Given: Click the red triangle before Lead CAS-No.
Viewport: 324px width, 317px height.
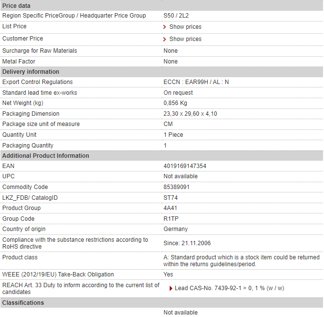Looking at the screenshot, I should pyautogui.click(x=171, y=288).
